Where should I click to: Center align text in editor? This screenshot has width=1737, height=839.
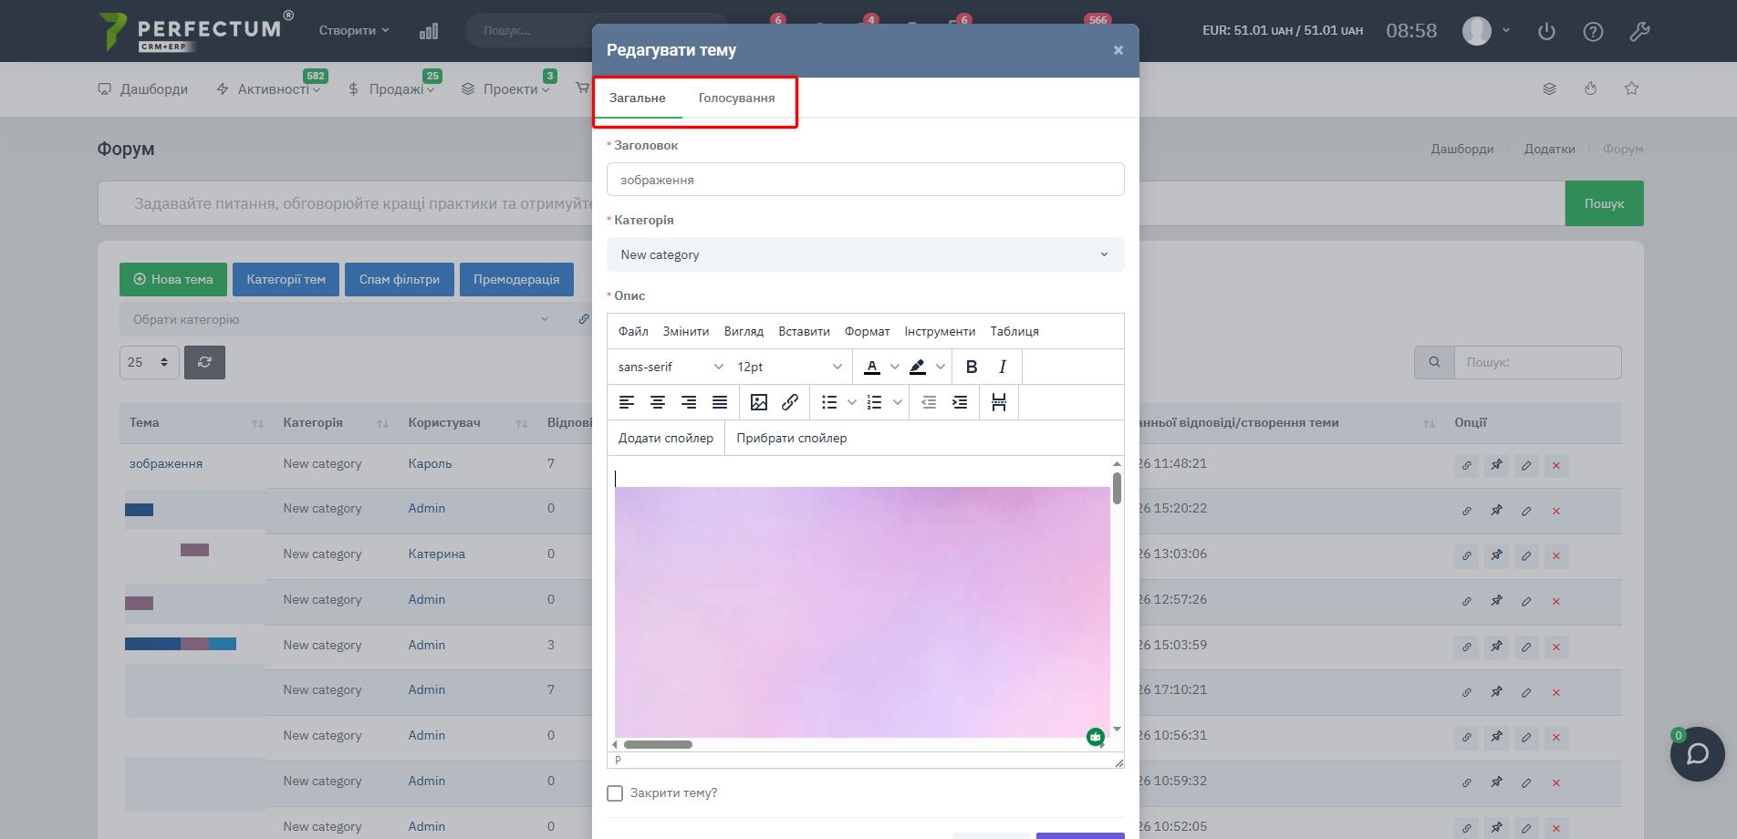coord(658,402)
